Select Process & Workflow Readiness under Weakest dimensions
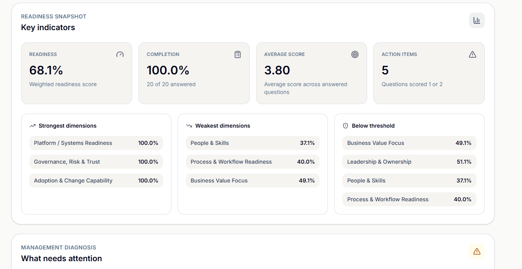522x269 pixels. tap(253, 162)
